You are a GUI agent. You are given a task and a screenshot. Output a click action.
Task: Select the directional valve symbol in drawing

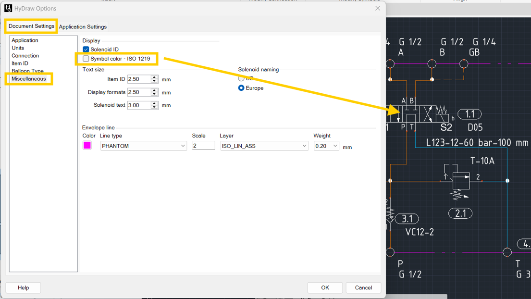point(419,114)
